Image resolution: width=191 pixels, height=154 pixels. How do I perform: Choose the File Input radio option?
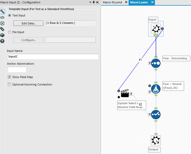point(10,32)
